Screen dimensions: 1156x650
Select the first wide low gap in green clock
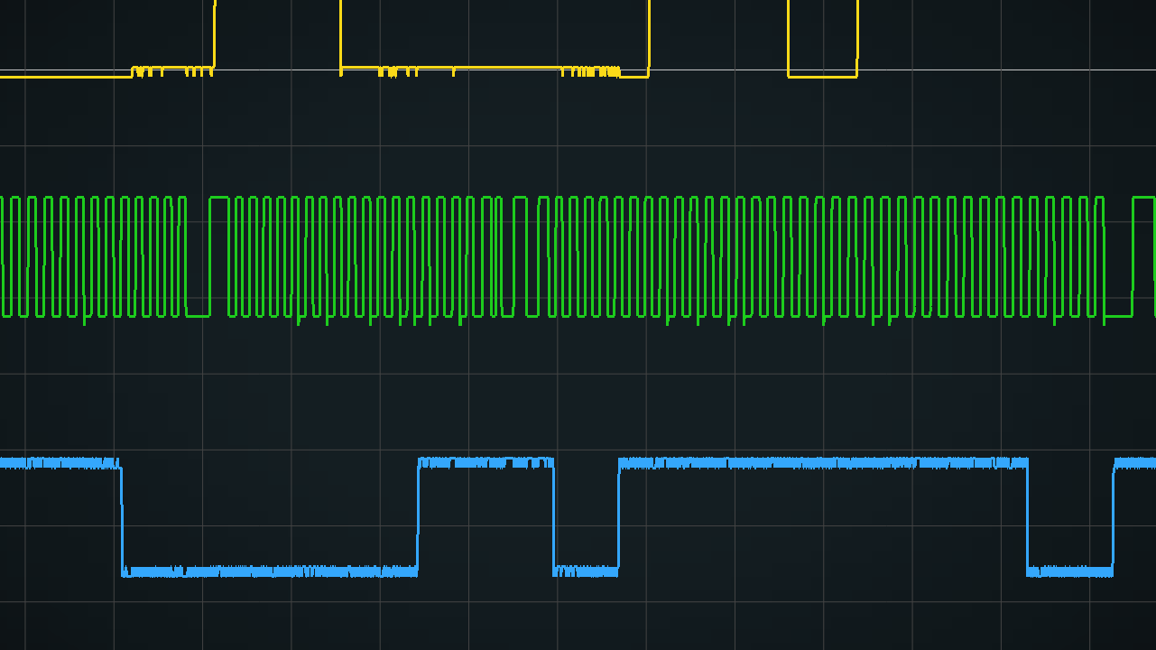[198, 315]
